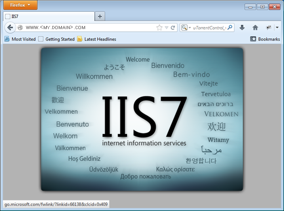This screenshot has width=284, height=211.
Task: Go to the Home page icon
Action: pyautogui.click(x=255, y=28)
